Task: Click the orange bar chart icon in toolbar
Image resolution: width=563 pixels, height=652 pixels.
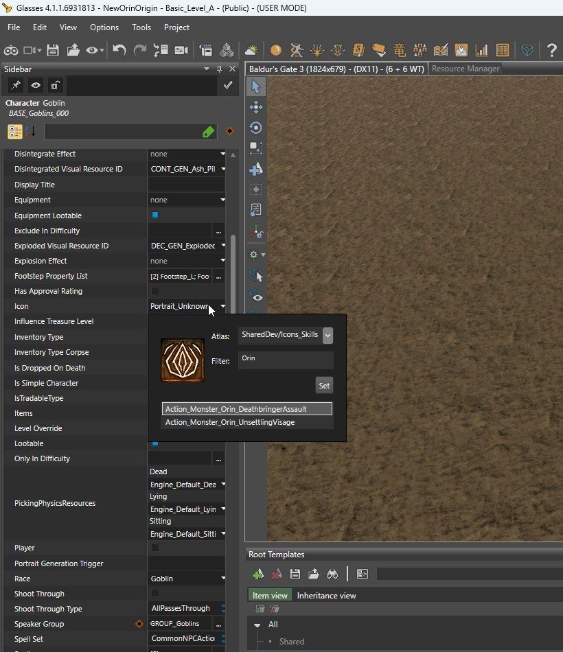Action: (x=481, y=50)
